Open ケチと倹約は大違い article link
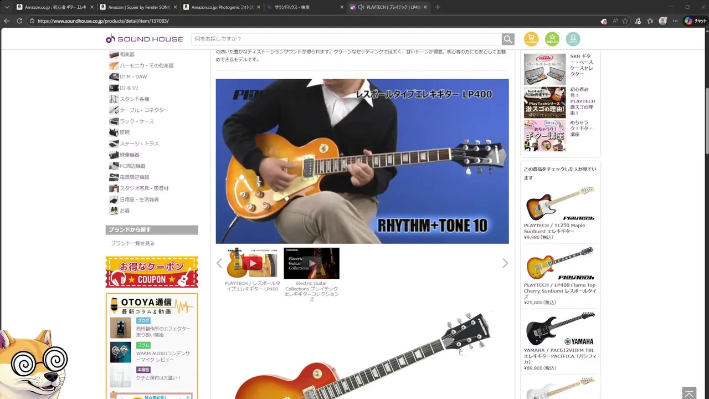The height and width of the screenshot is (399, 709). point(159,378)
